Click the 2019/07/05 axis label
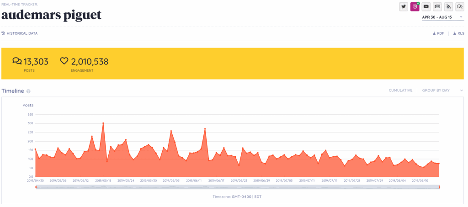 click(x=284, y=181)
